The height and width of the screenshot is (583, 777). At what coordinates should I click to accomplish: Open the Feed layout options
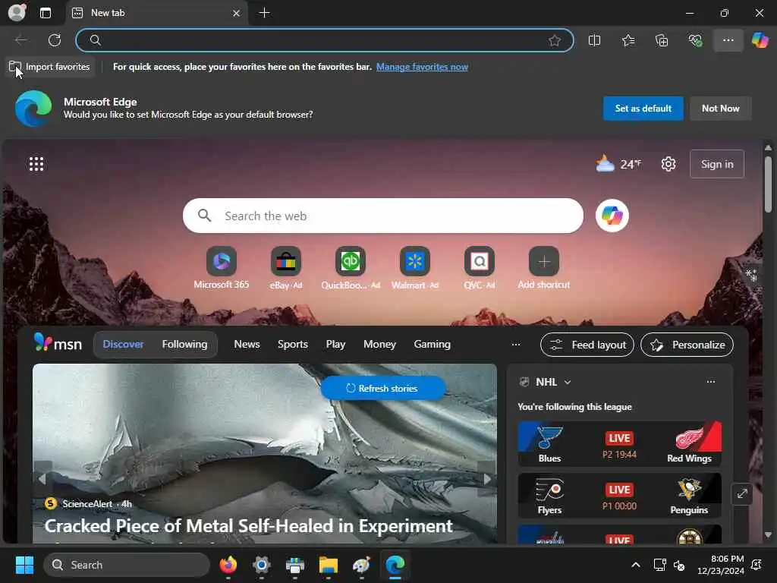tap(587, 345)
